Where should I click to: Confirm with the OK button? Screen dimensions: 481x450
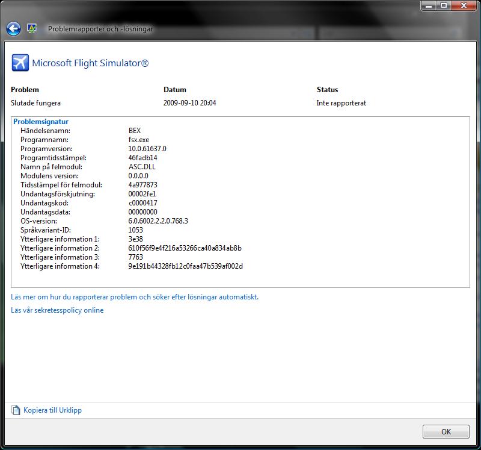[x=446, y=431]
